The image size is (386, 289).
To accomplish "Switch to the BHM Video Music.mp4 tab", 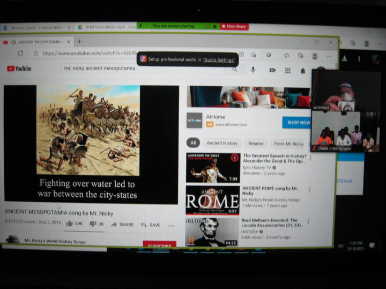I will pyautogui.click(x=105, y=27).
